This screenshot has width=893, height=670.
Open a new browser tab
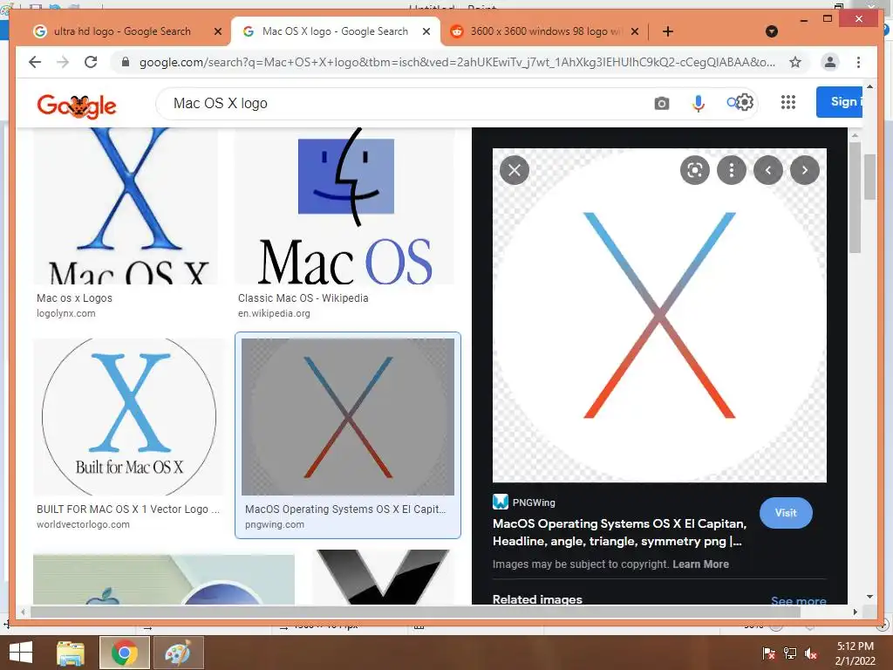tap(668, 31)
